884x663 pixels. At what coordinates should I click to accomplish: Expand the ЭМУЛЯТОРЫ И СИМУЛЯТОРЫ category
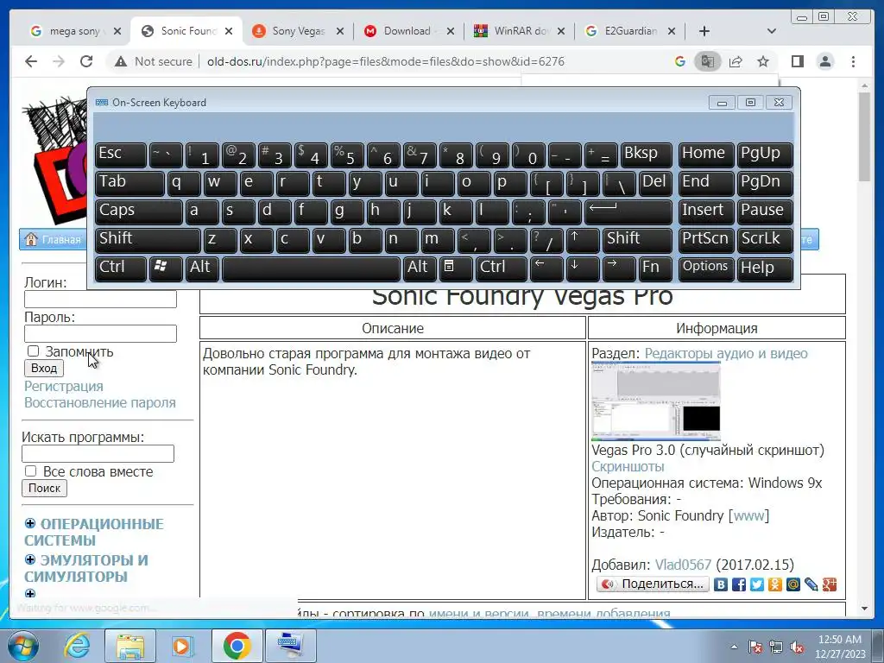[x=30, y=559]
